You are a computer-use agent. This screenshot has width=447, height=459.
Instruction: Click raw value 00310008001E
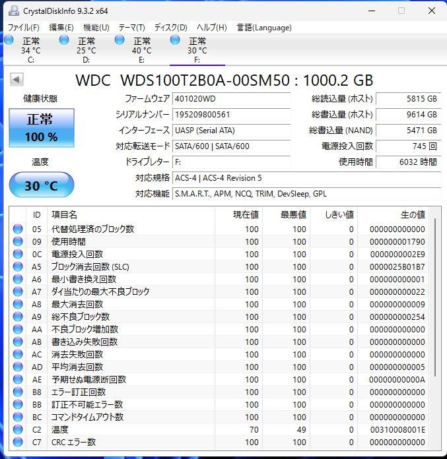(397, 430)
